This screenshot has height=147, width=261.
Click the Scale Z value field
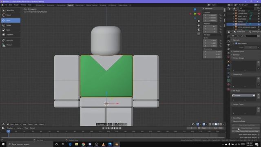[x=210, y=46]
